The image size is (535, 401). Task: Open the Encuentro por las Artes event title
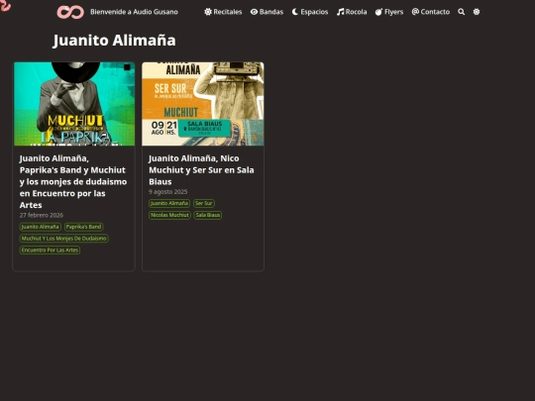[73, 182]
